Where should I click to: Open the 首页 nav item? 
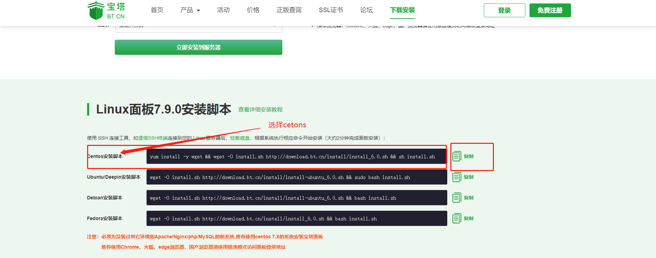click(157, 10)
